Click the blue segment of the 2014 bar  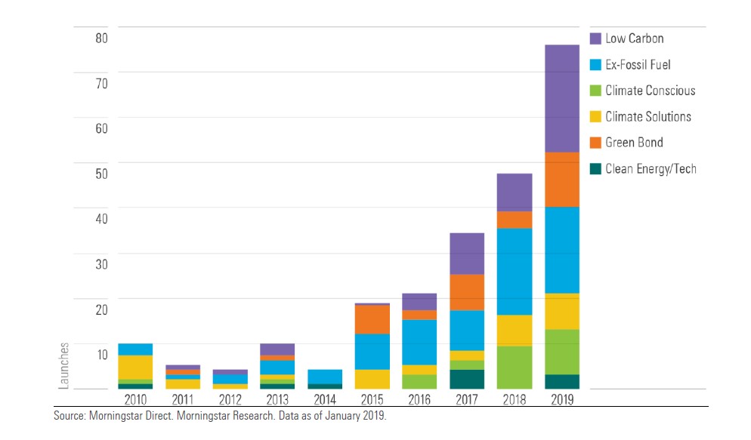coord(324,377)
